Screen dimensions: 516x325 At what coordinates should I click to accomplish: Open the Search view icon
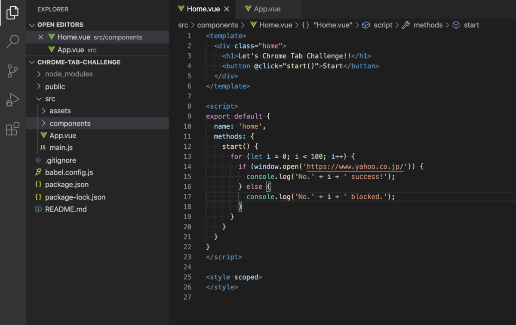click(12, 42)
